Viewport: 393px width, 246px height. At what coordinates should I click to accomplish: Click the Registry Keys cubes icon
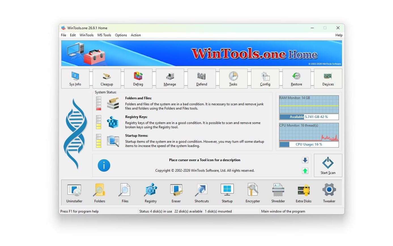click(112, 123)
